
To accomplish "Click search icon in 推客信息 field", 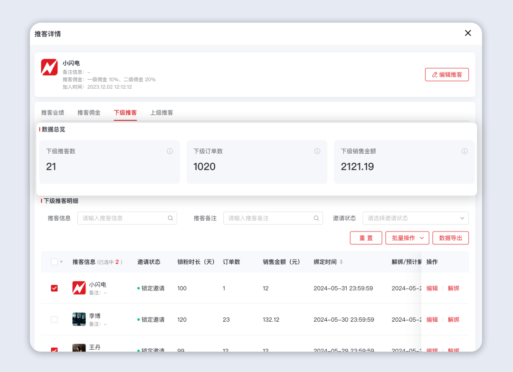I will coord(171,218).
